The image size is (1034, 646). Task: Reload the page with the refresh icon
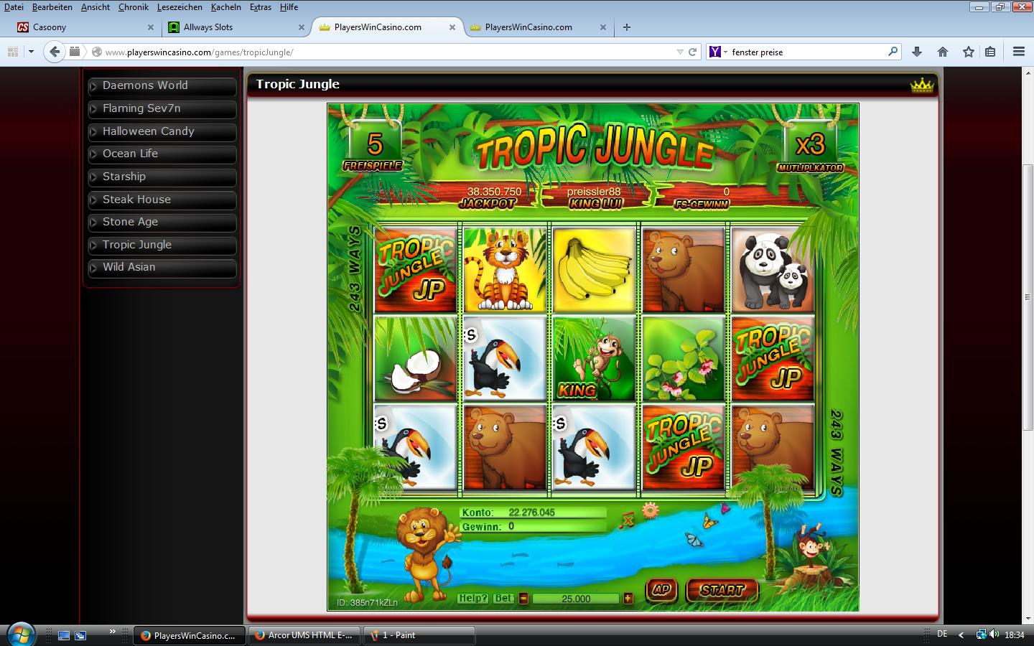tap(693, 52)
